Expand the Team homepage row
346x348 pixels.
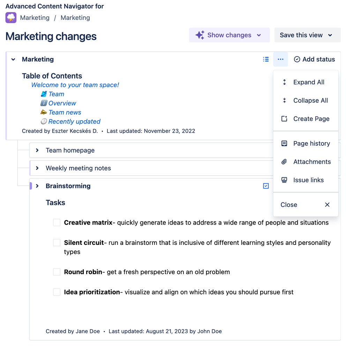[x=37, y=150]
